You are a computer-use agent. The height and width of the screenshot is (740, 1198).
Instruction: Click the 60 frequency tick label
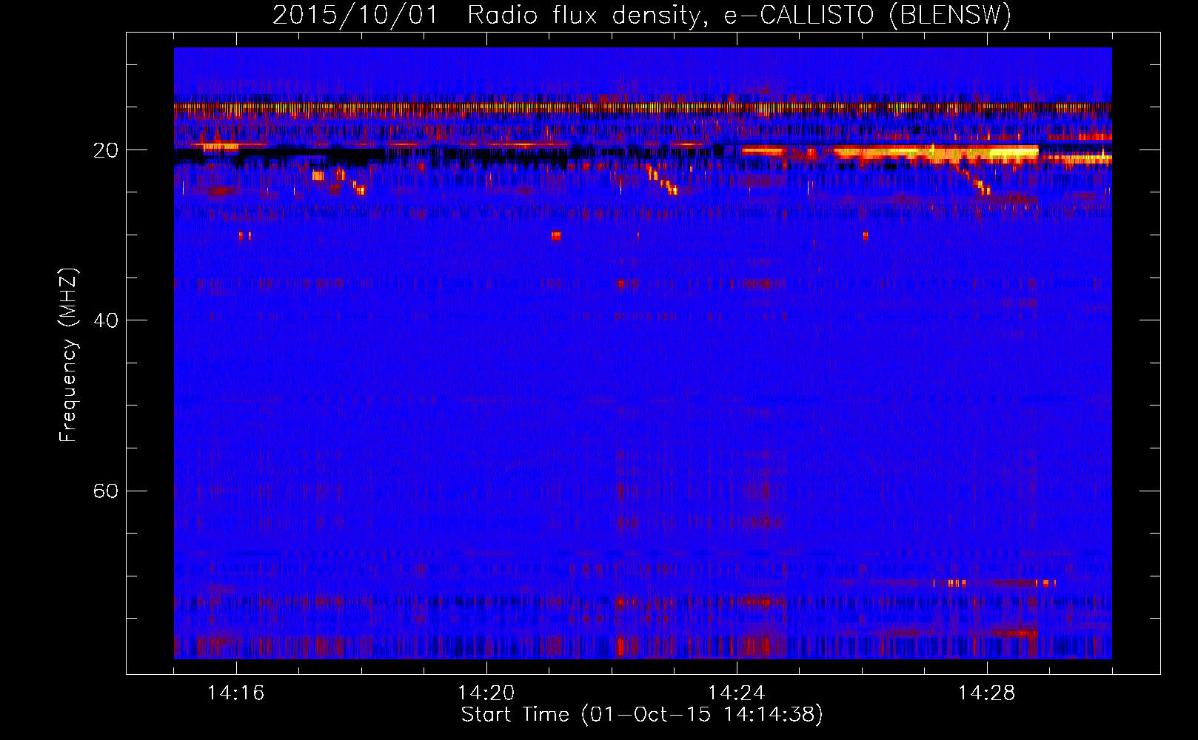[105, 491]
